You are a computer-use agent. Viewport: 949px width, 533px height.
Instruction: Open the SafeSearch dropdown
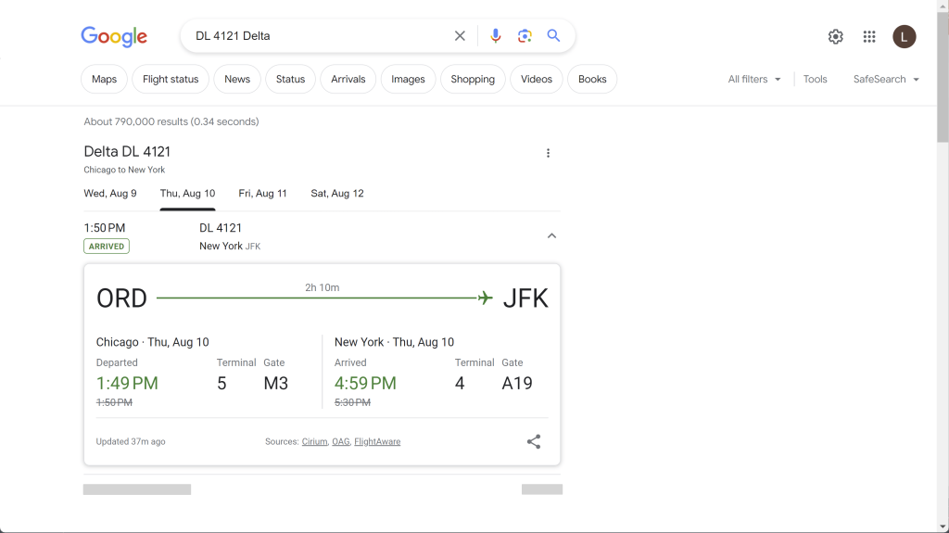pyautogui.click(x=886, y=80)
